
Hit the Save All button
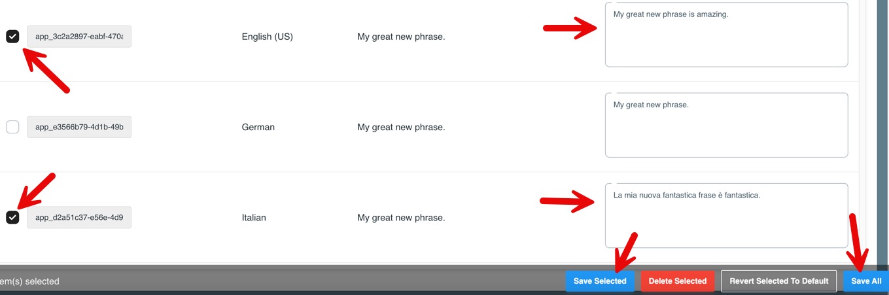(866, 281)
